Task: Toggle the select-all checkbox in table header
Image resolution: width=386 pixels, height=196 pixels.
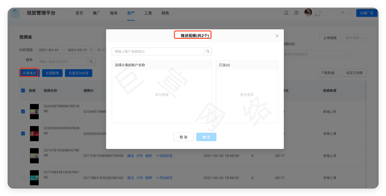Action: [x=23, y=90]
